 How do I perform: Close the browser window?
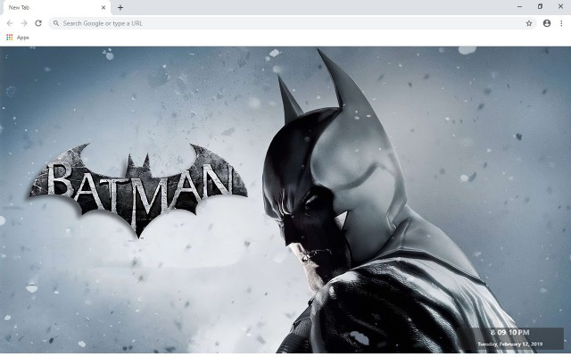(x=560, y=6)
